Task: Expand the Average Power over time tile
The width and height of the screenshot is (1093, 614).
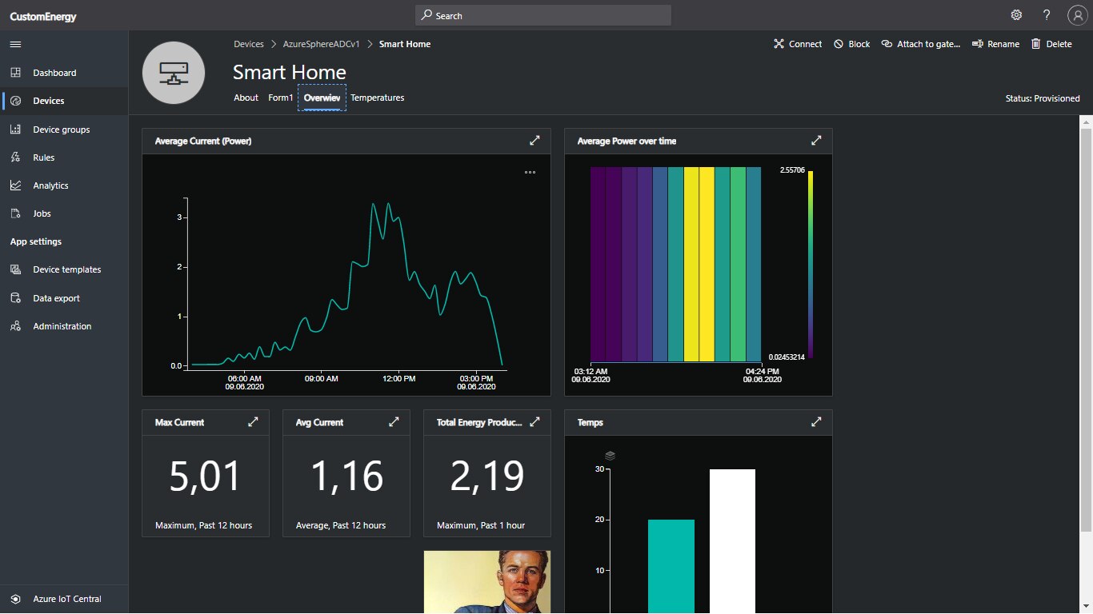Action: click(816, 141)
